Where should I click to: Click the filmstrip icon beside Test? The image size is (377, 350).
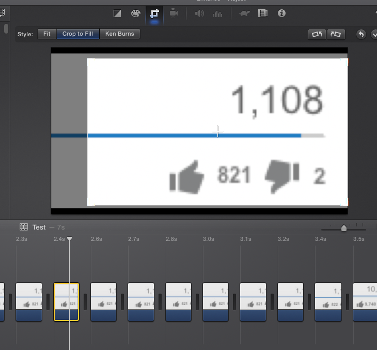(24, 227)
